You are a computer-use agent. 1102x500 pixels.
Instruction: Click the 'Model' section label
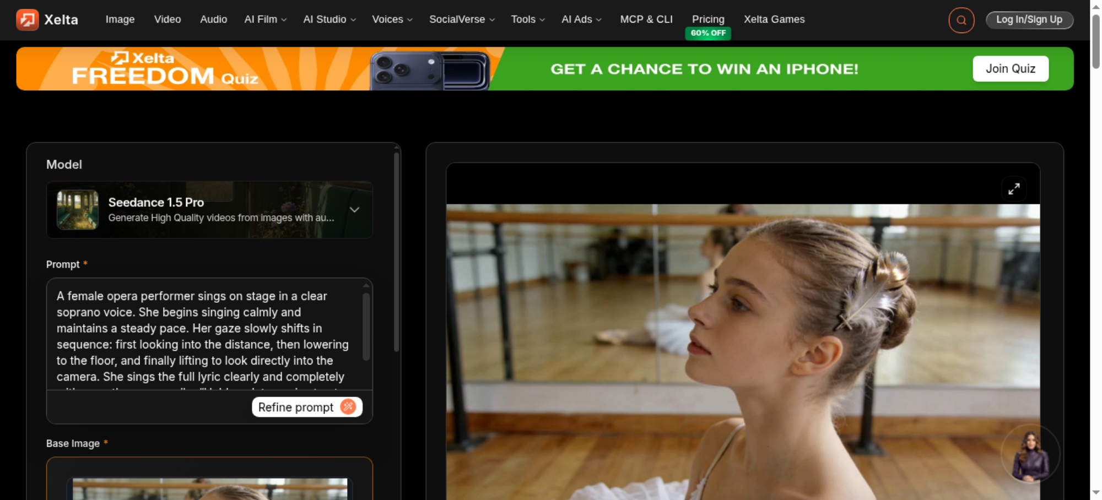pos(64,165)
